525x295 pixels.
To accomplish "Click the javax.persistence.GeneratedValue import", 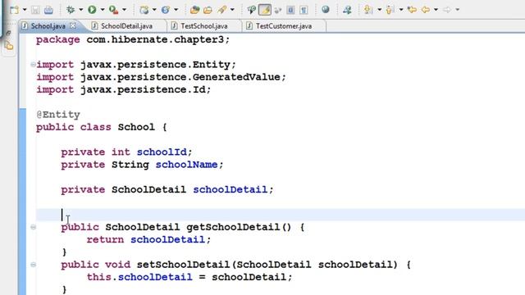I will click(161, 77).
